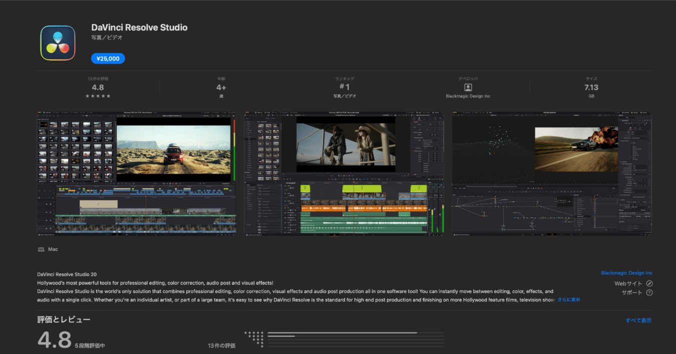Screen dimensions: 676x354
Task: Click the compass icon beside Webサイト
Action: (649, 283)
